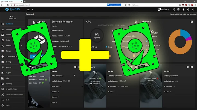Open the task manager clipboard icon
Viewport: 197px width, 110px height.
(x=178, y=10)
